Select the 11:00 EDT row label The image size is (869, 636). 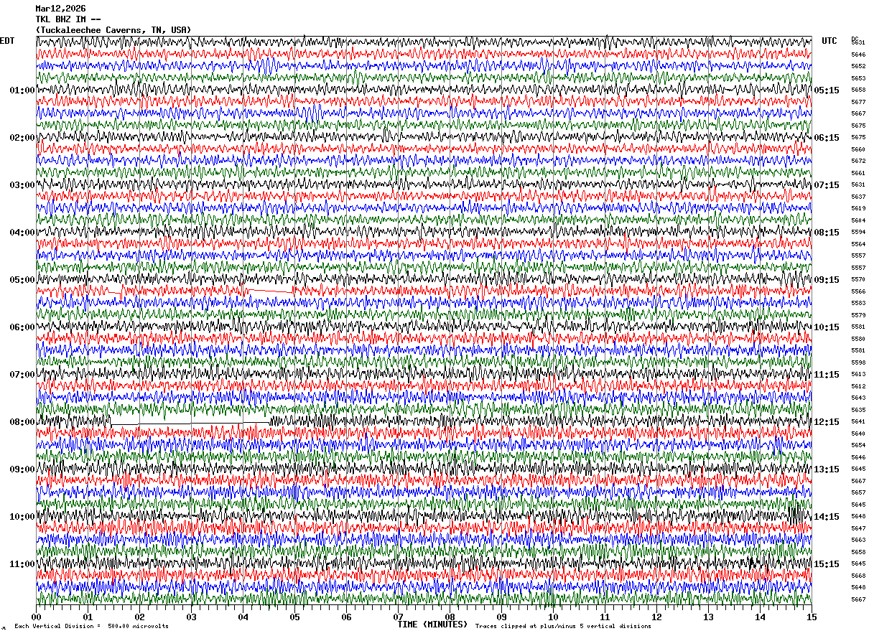tap(22, 564)
